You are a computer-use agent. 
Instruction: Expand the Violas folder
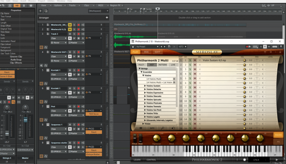tap(143, 124)
